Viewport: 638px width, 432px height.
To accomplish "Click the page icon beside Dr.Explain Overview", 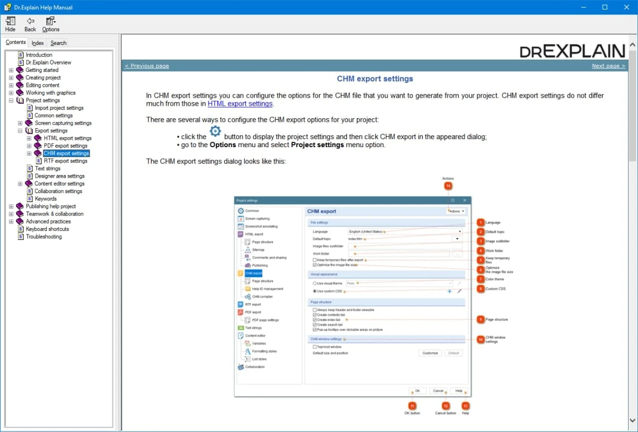I will [x=21, y=62].
